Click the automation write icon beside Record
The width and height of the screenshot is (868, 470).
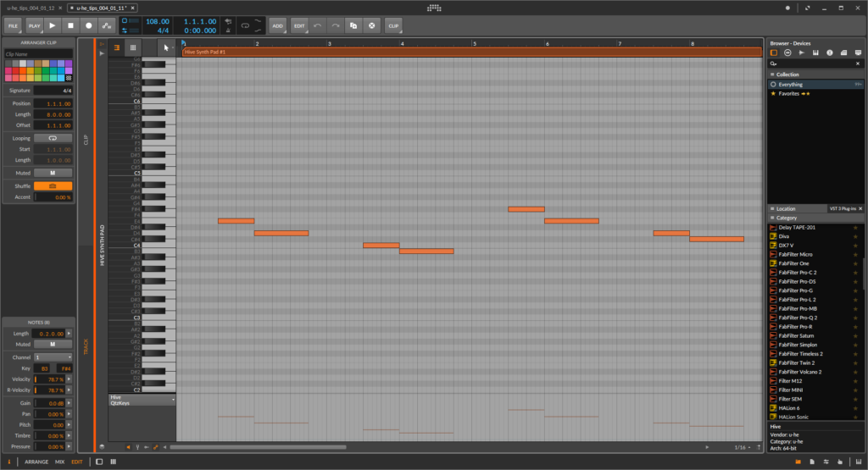pyautogui.click(x=108, y=25)
